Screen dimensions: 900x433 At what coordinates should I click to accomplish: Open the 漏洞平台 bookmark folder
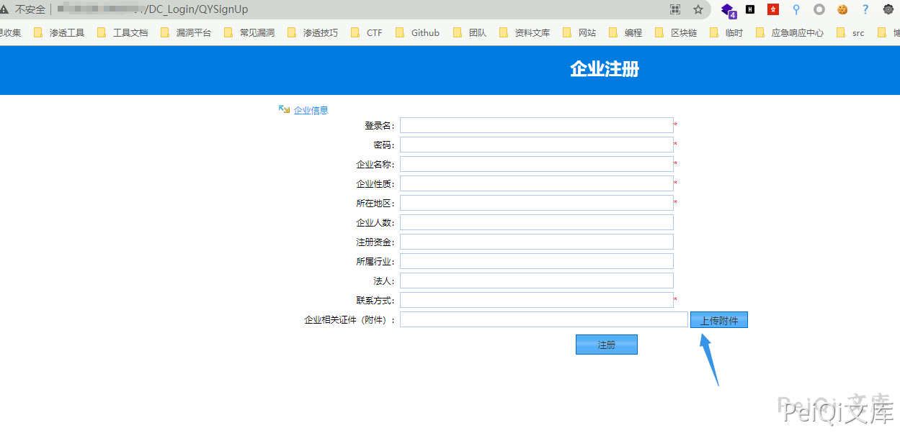[186, 32]
